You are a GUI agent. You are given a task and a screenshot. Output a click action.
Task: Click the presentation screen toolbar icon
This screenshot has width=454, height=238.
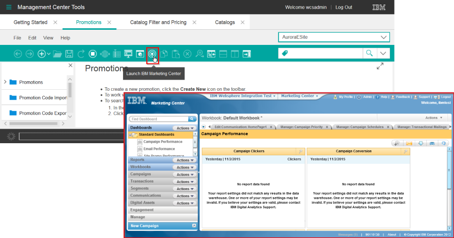(x=128, y=54)
